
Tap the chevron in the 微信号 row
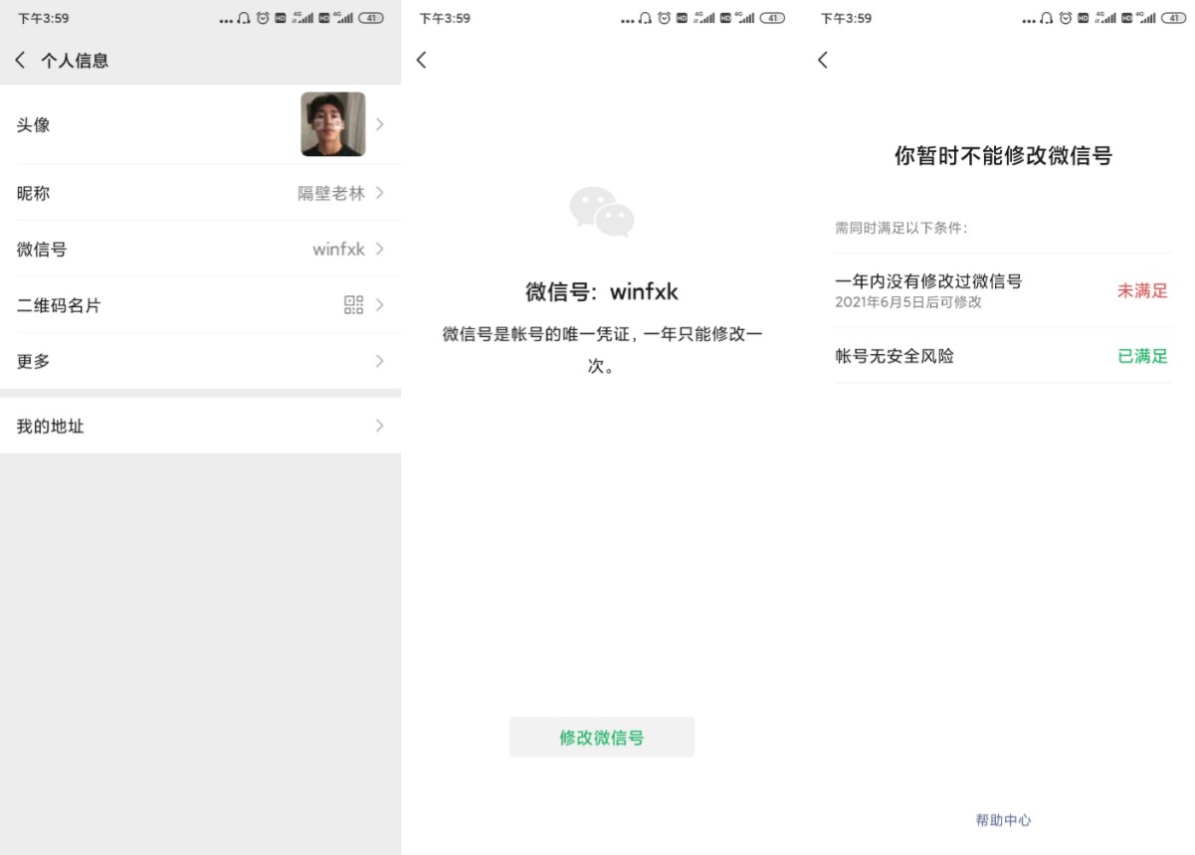pos(380,249)
